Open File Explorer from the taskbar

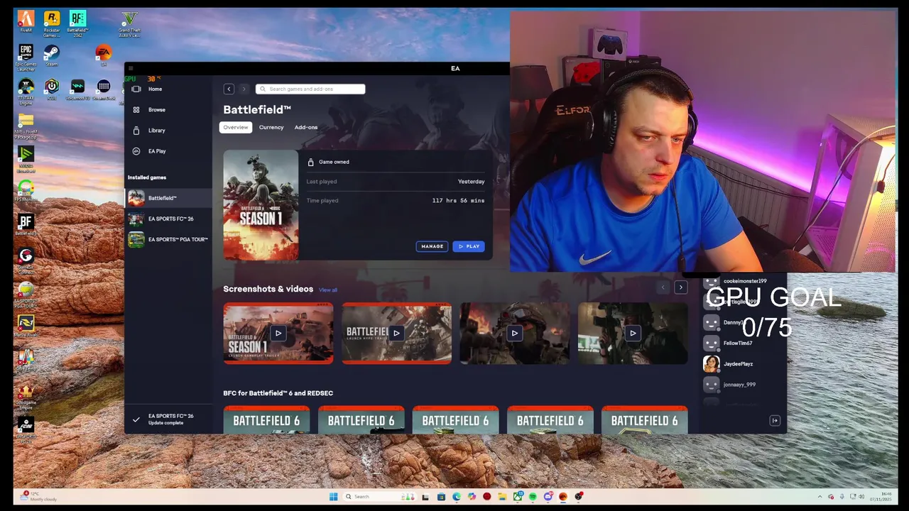(x=502, y=497)
